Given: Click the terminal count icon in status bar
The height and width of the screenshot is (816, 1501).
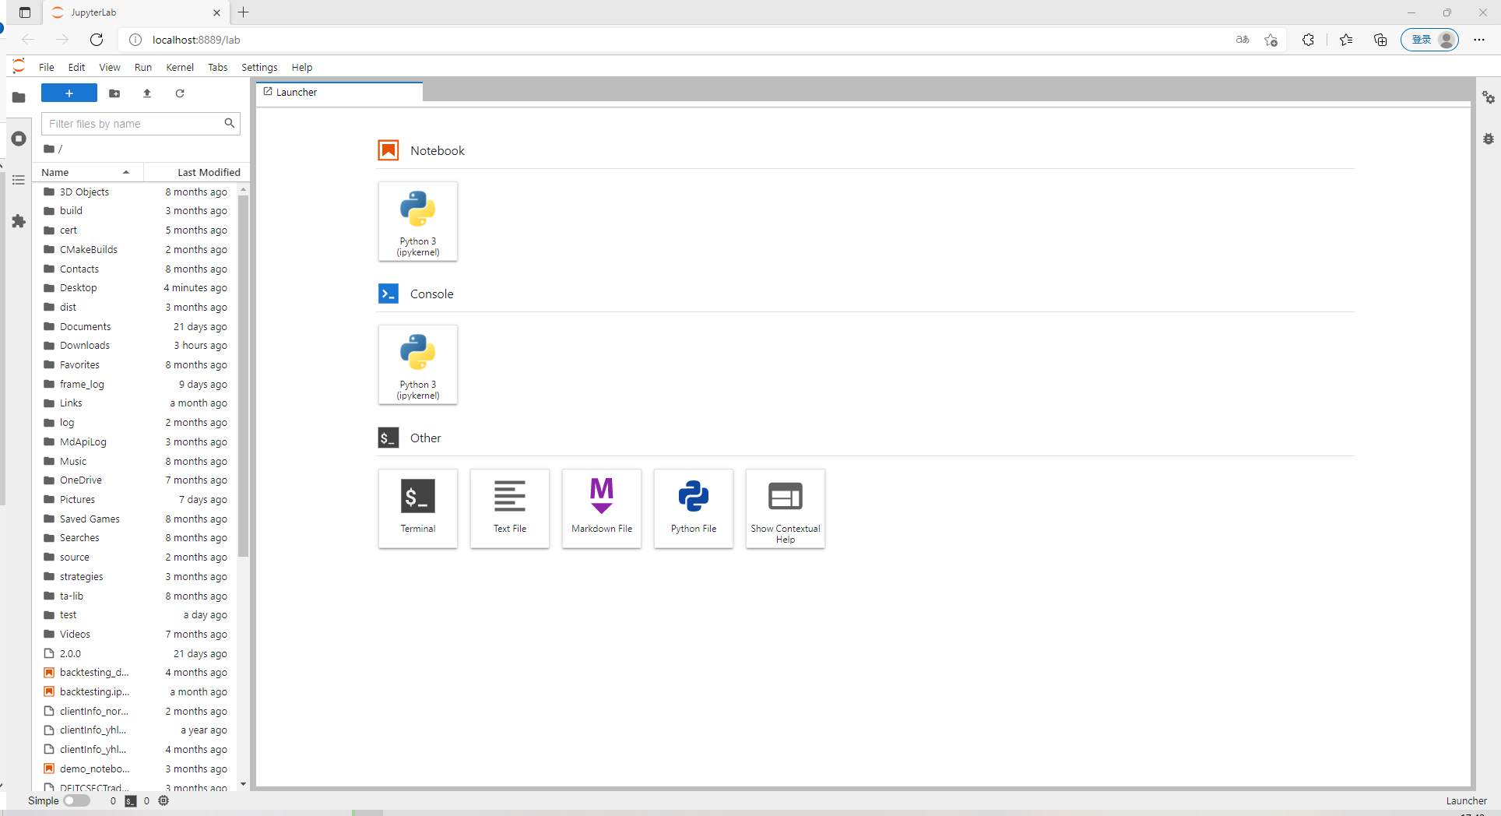Looking at the screenshot, I should point(131,801).
